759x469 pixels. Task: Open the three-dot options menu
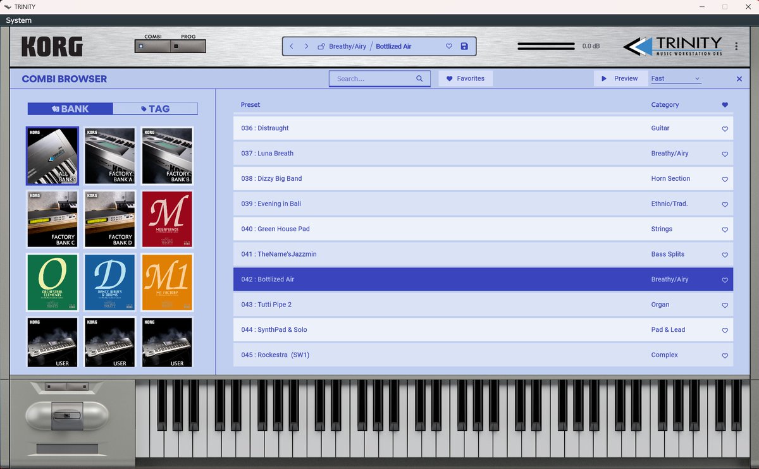coord(736,46)
